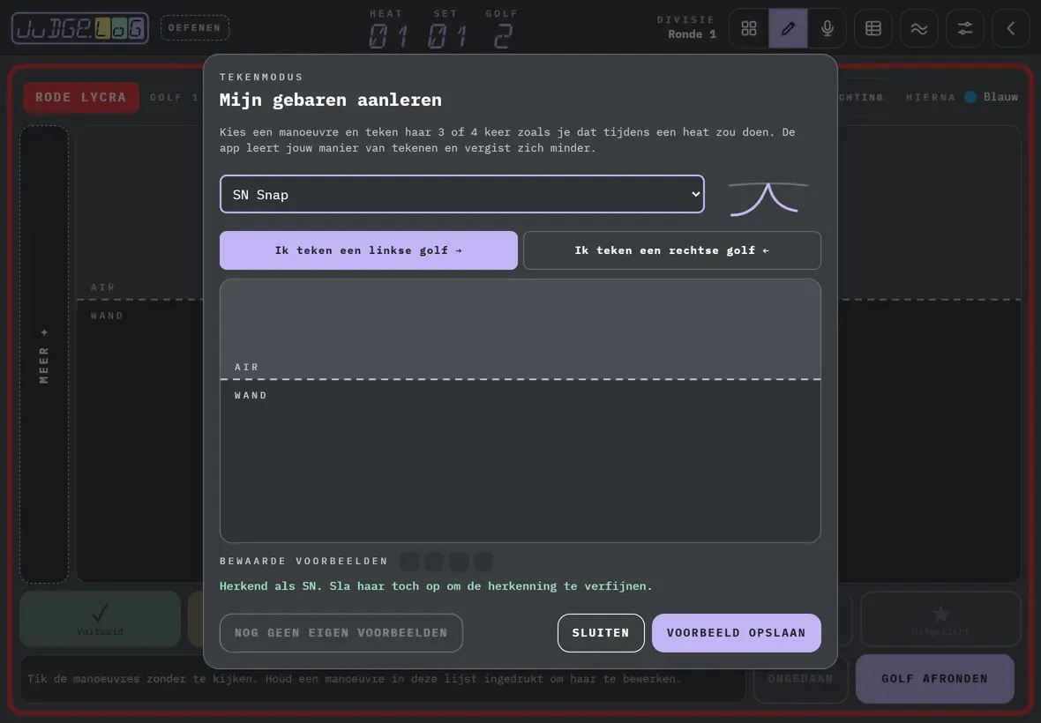Select the RODE LYCRA tab
The height and width of the screenshot is (723, 1041).
pos(81,98)
